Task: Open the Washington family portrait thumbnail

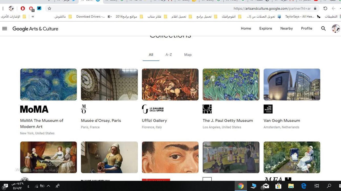Action: click(49, 157)
